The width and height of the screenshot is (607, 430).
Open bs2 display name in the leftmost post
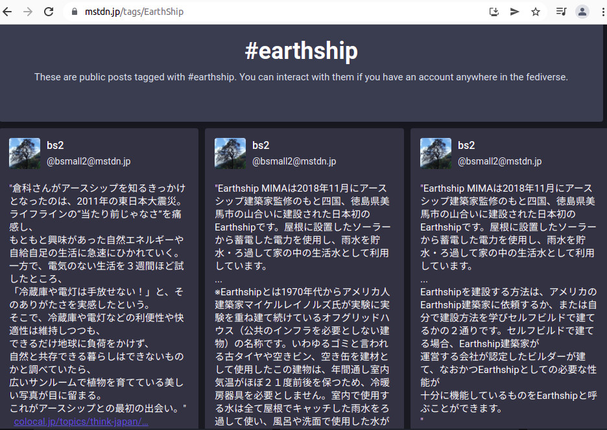tap(55, 146)
